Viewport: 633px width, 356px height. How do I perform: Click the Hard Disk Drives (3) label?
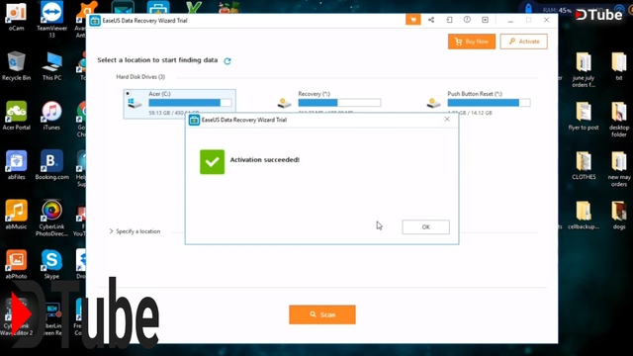point(140,77)
